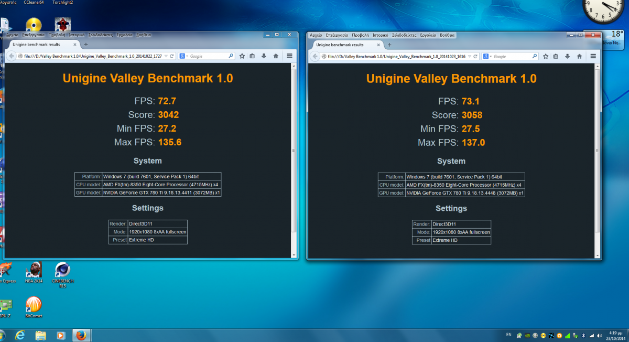The width and height of the screenshot is (629, 342).
Task: Bookmark the page in the right Firefox window
Action: [x=546, y=56]
